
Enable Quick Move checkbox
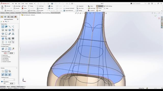click(2, 55)
